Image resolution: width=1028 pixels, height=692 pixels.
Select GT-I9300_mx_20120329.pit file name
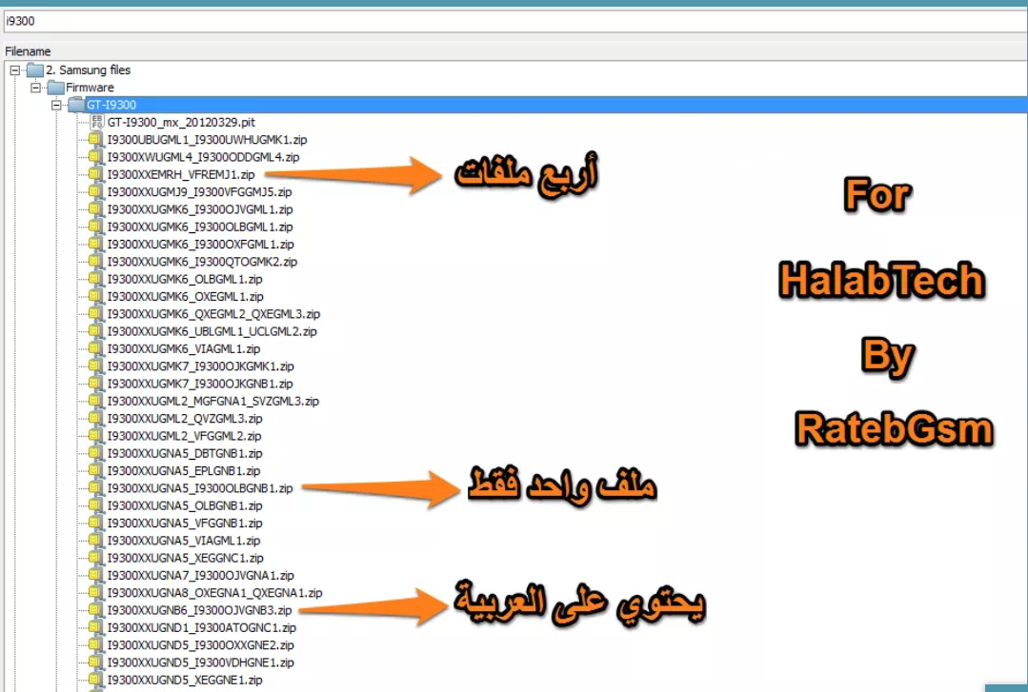point(182,123)
